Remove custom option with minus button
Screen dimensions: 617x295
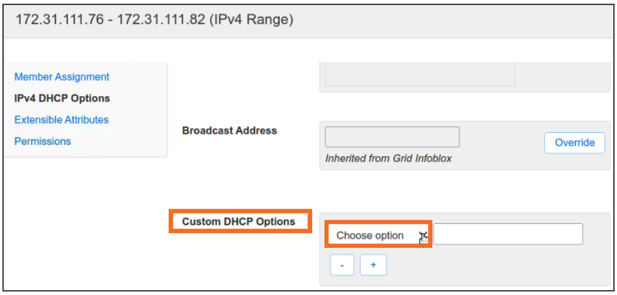pos(342,266)
